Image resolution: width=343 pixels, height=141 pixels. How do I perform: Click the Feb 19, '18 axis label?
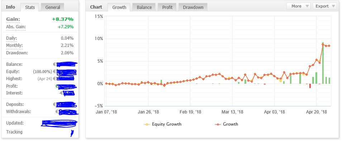(190, 112)
